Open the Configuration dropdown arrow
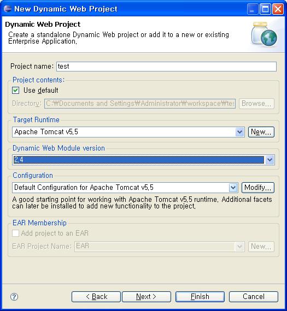 click(233, 188)
